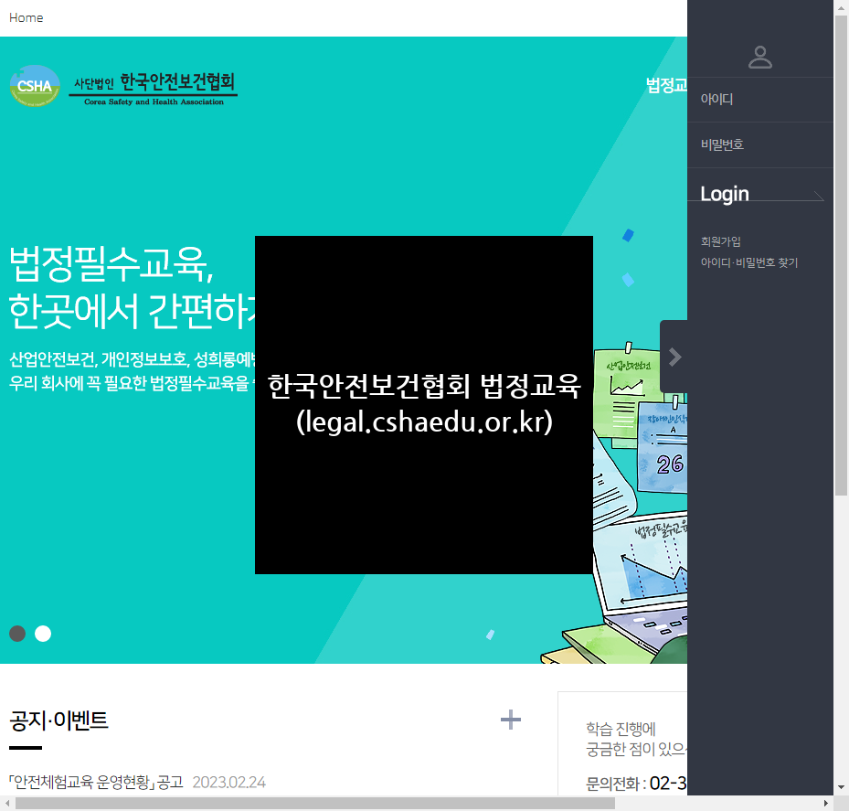Open 아이디·비밀번호 찾기 link

click(x=748, y=262)
